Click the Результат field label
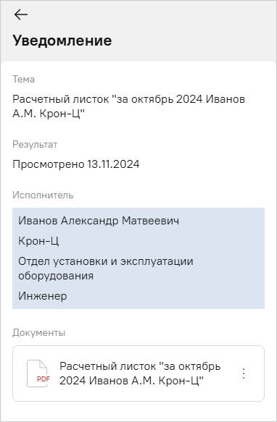277x422 pixels. [35, 145]
